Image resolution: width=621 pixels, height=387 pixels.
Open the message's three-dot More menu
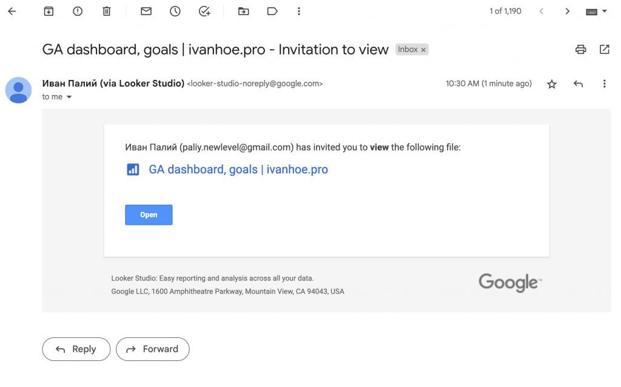point(605,84)
